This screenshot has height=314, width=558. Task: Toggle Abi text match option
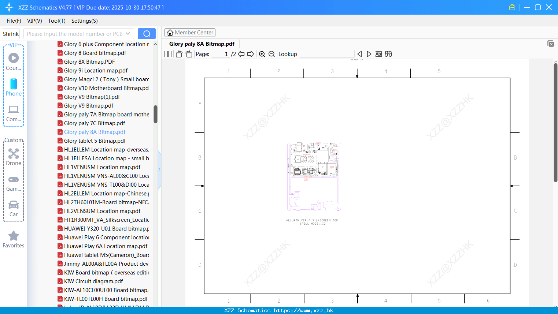coord(378,54)
